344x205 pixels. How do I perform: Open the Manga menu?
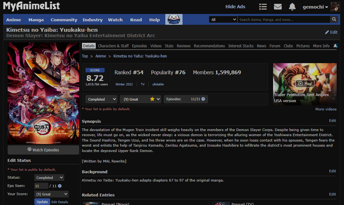point(36,20)
